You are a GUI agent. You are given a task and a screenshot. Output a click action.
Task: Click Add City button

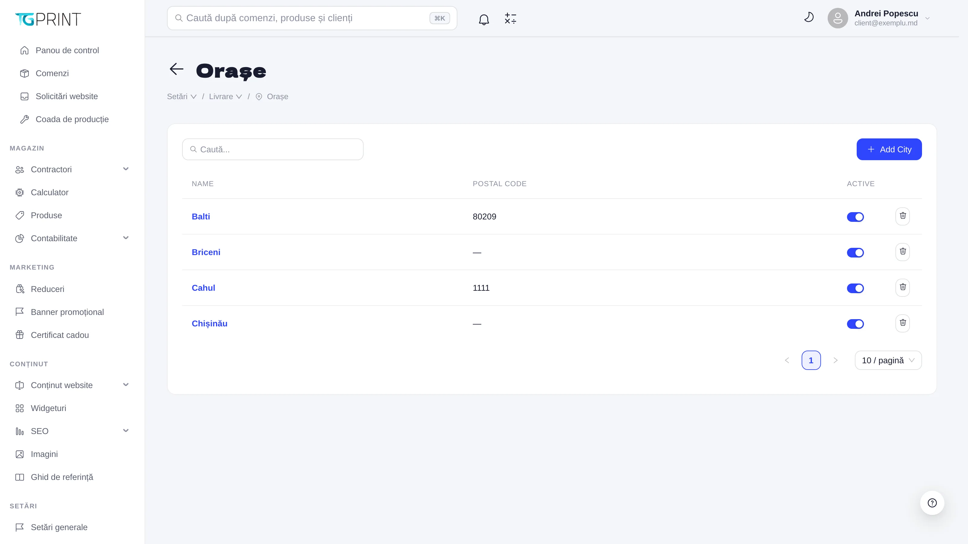(889, 149)
